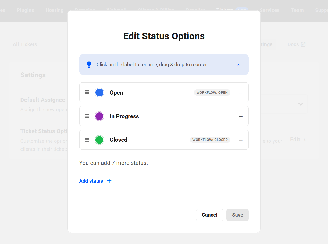The image size is (328, 244).
Task: Rename the Open status label
Action: tap(116, 93)
